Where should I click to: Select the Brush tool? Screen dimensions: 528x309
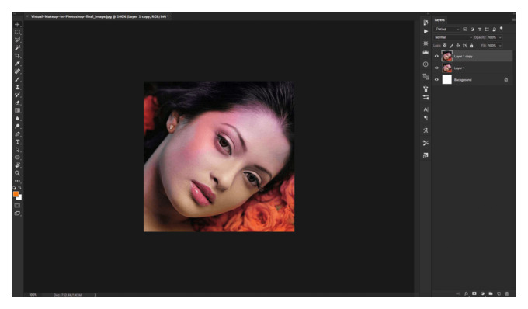17,79
